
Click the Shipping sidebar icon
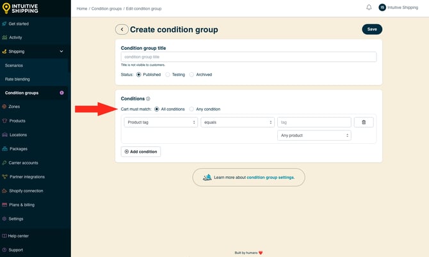pyautogui.click(x=4, y=51)
